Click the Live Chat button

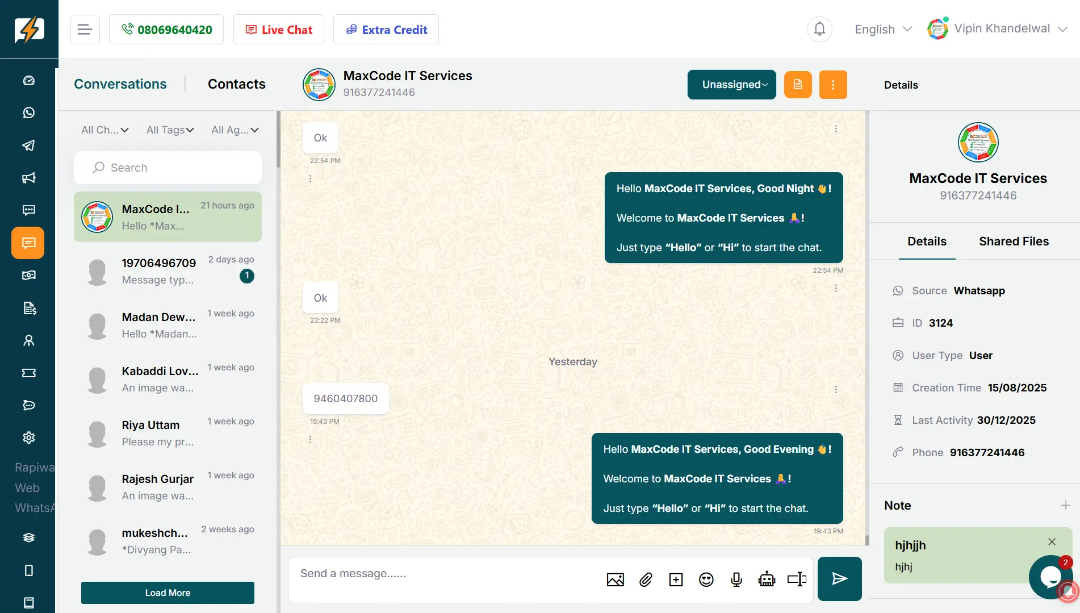[x=279, y=30]
